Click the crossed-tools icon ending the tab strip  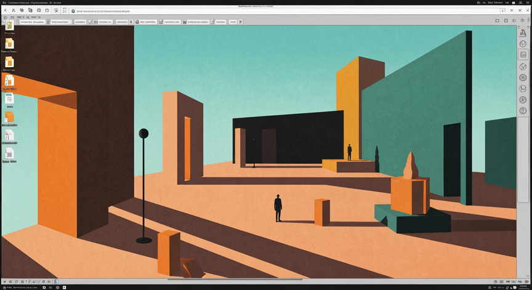click(240, 22)
